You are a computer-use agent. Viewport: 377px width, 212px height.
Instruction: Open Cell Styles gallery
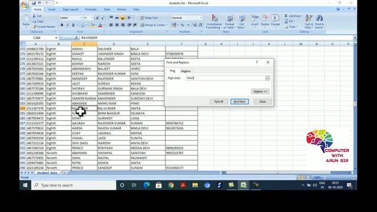[242, 22]
